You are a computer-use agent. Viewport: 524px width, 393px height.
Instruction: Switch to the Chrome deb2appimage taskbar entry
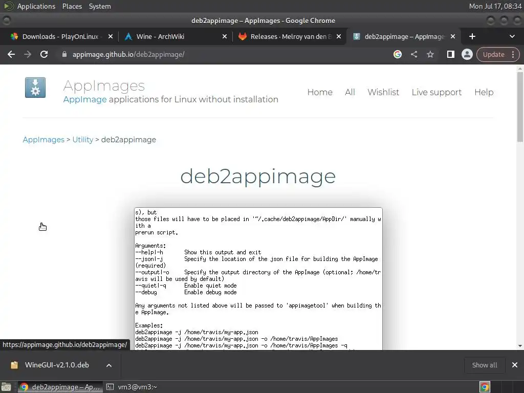(60, 387)
